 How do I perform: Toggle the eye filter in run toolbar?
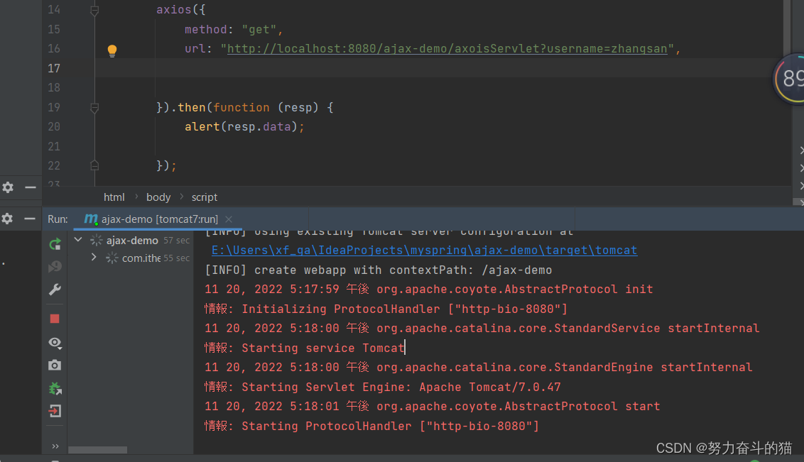point(55,343)
